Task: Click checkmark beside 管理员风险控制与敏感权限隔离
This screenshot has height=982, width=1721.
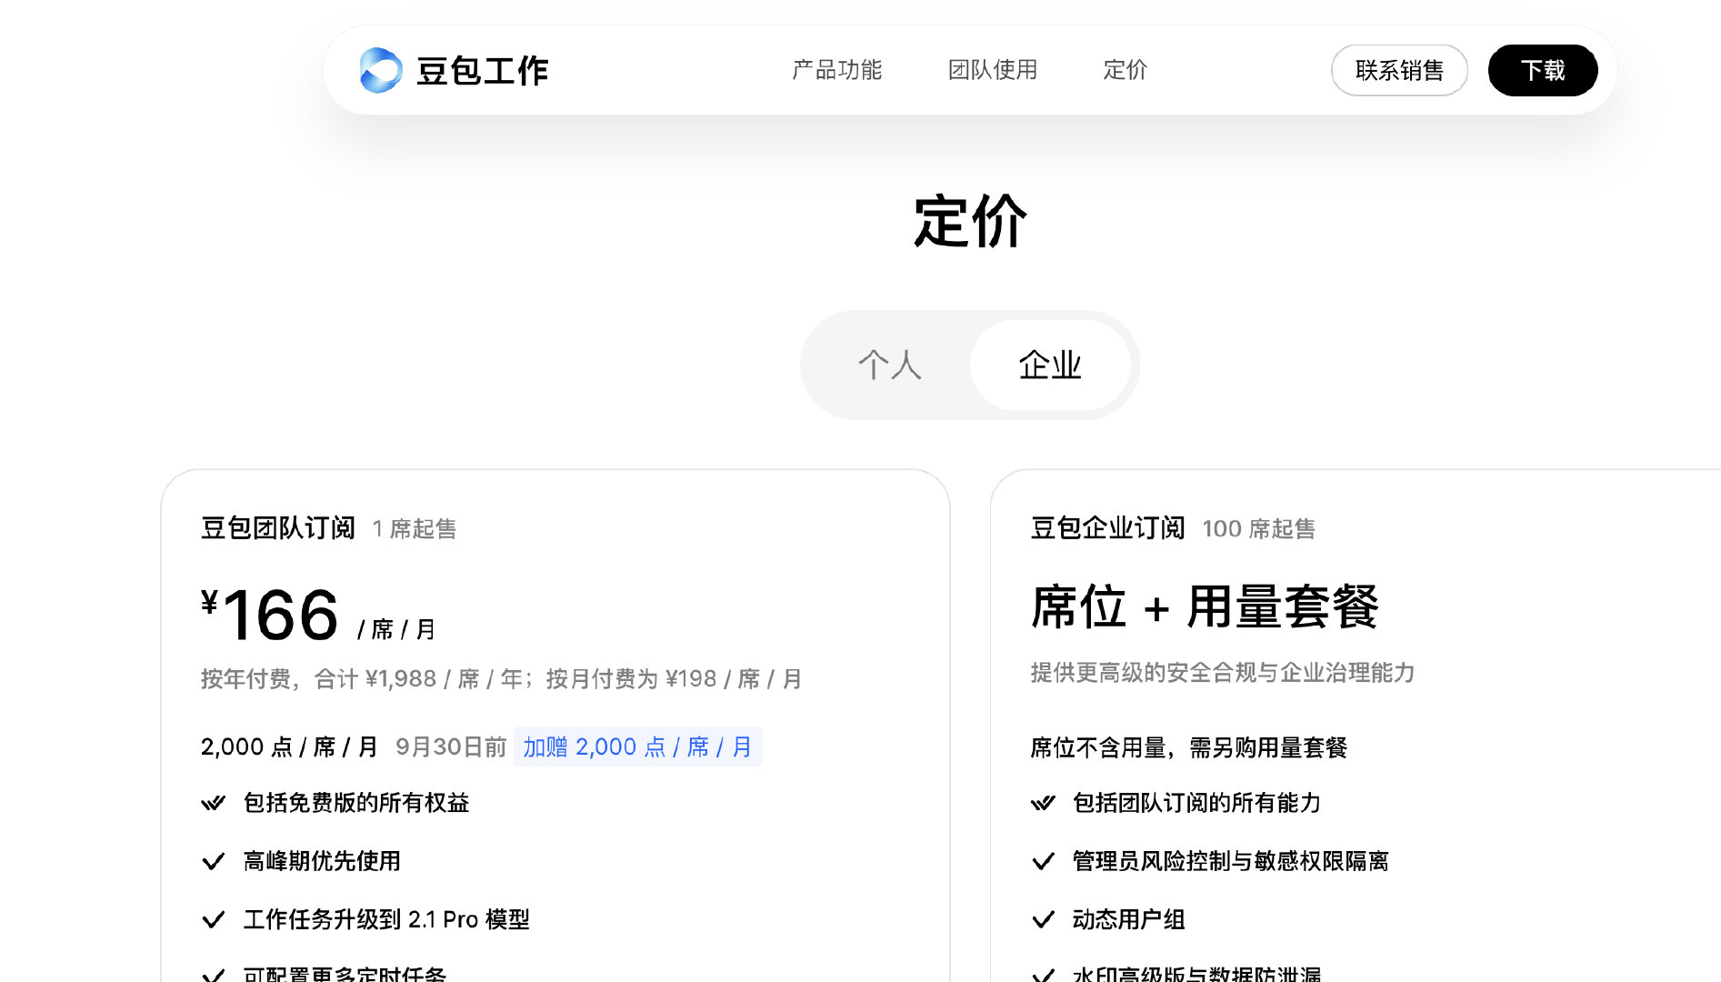Action: click(x=1043, y=861)
